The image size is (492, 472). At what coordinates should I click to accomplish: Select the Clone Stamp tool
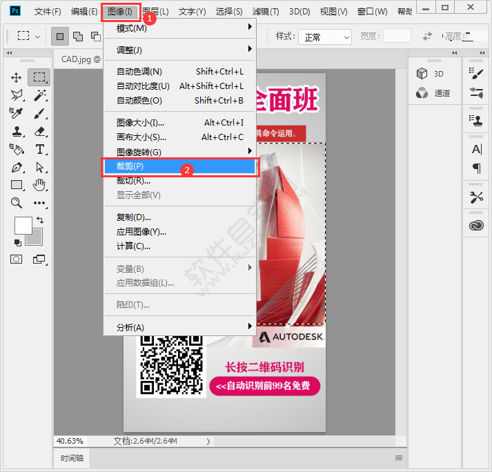coord(17,131)
